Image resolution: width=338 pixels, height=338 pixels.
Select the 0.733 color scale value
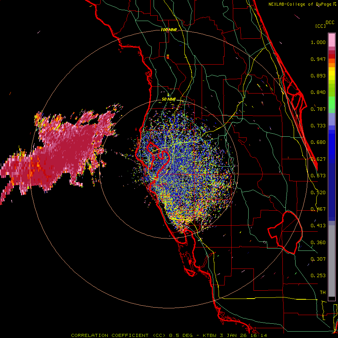tap(318, 126)
